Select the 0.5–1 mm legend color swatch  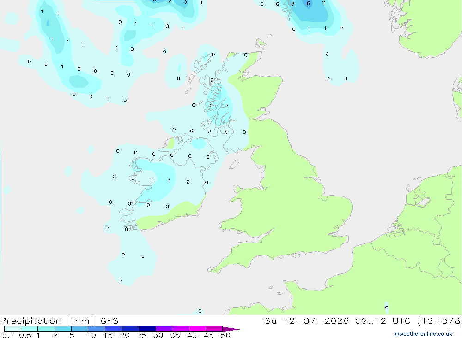point(29,329)
